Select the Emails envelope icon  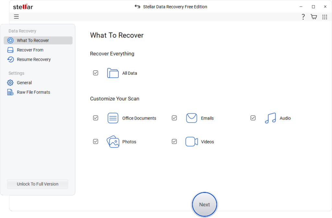coord(192,118)
